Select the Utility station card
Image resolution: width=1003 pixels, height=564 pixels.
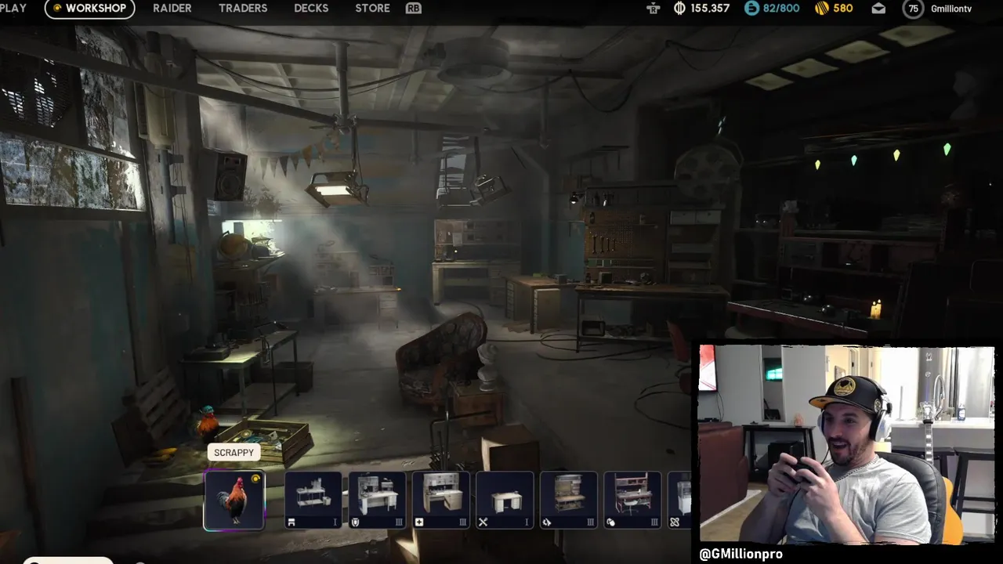632,501
